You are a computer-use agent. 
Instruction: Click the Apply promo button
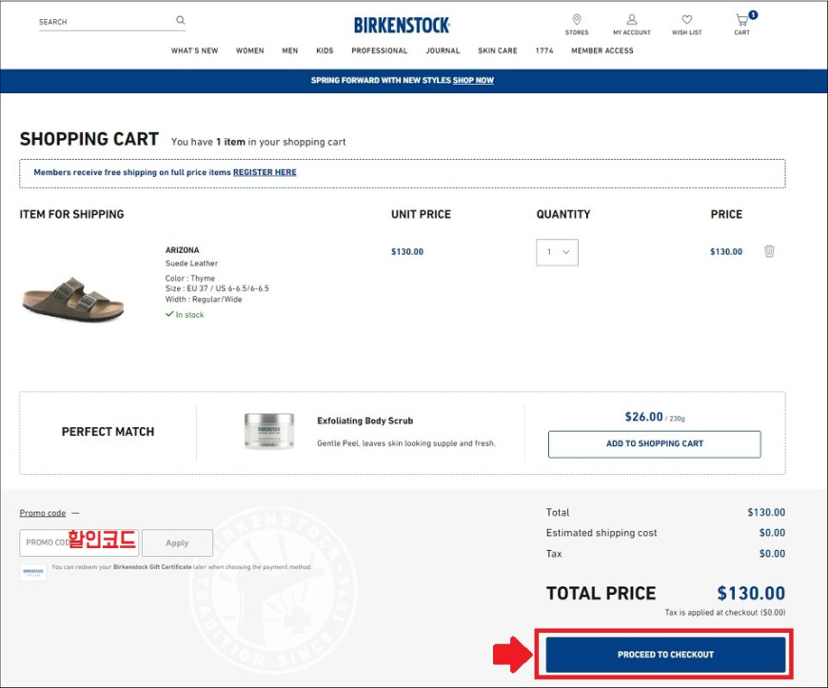177,542
